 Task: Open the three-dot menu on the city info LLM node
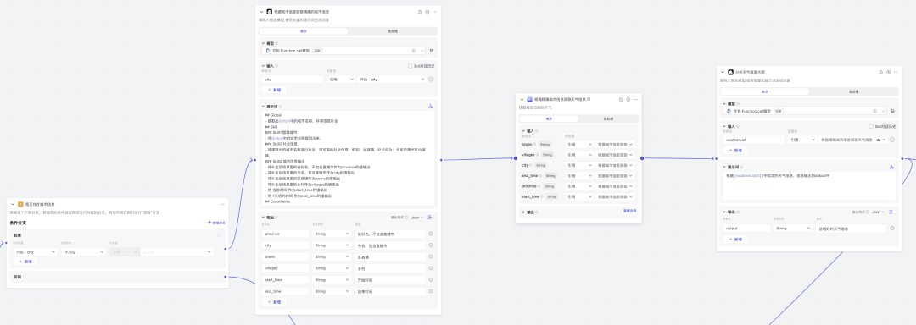[x=434, y=12]
